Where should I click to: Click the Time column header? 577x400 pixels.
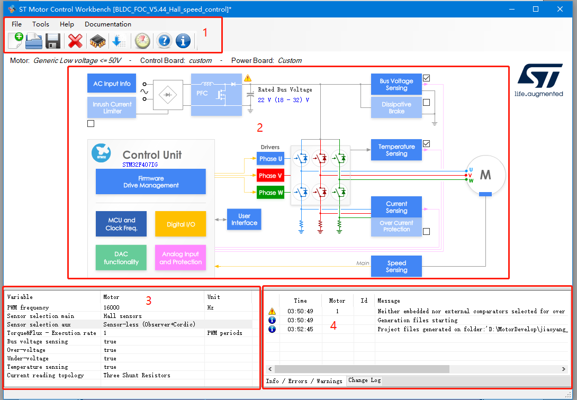[x=300, y=301]
